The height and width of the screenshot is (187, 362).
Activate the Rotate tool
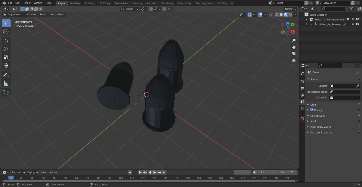coord(6,49)
